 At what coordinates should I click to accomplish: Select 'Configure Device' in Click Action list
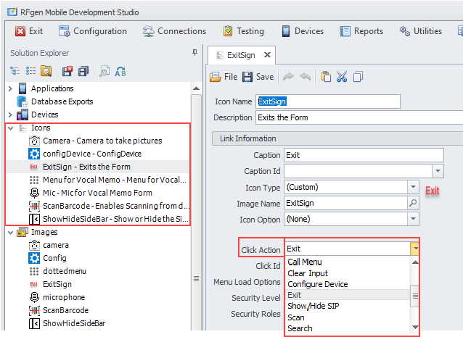317,284
